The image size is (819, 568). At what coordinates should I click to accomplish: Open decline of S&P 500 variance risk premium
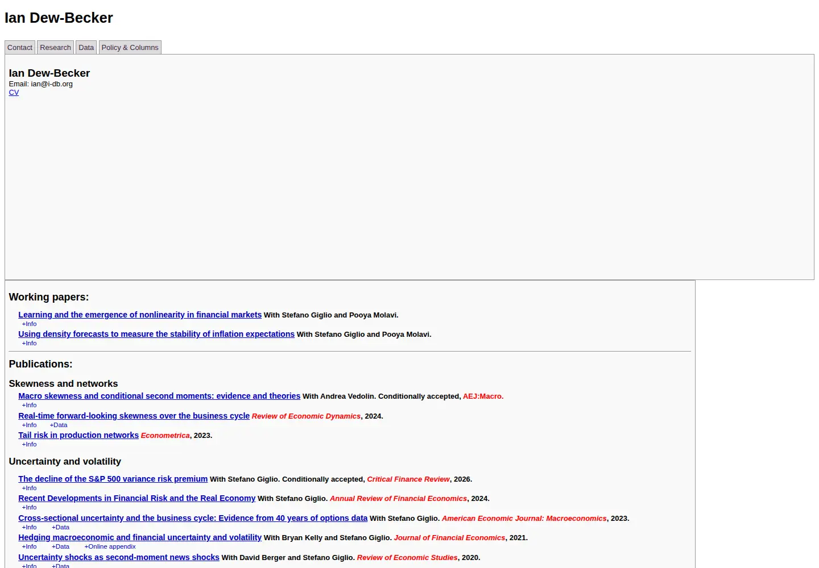(113, 479)
